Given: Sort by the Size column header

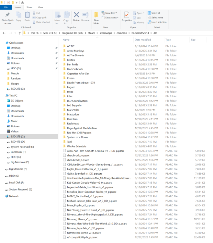Looking at the screenshot, I should pyautogui.click(x=198, y=40).
